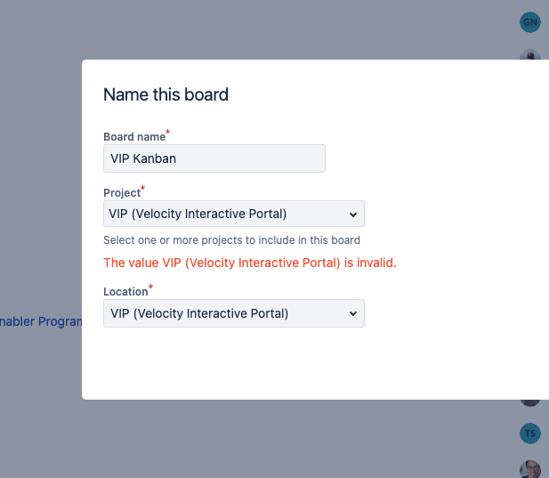Focus the Board name text field
Screen dimensions: 549x478
214,158
